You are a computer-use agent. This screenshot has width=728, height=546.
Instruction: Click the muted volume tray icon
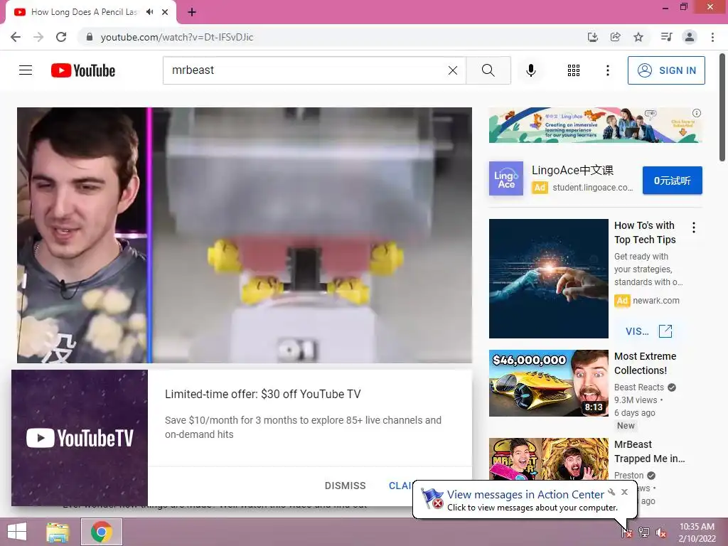(x=661, y=532)
